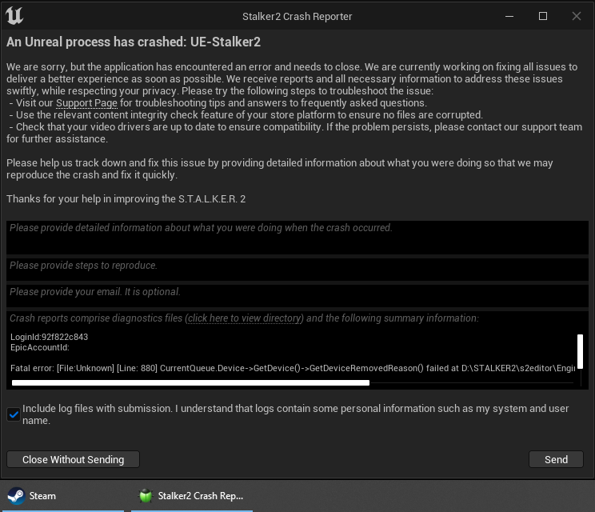Click the horizontal scrollbar in crash summary

click(x=190, y=383)
